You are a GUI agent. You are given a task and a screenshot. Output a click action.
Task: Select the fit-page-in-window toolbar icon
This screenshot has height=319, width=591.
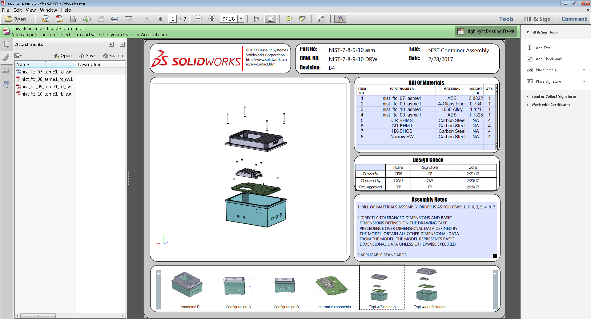[271, 19]
